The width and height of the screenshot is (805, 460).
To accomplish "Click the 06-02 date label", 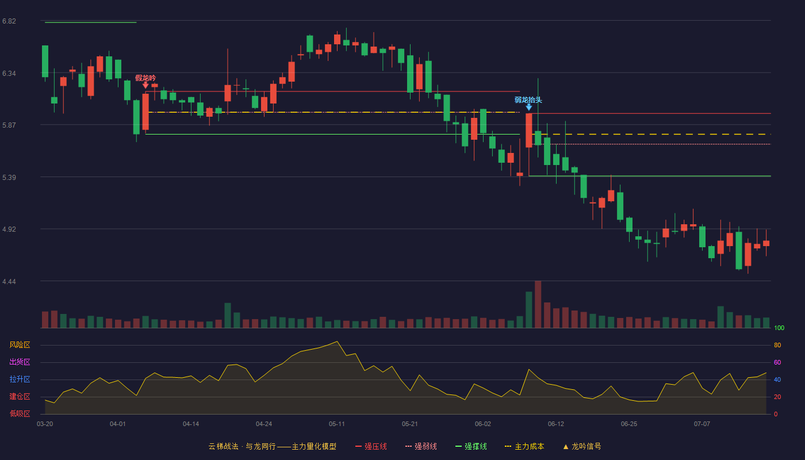I will point(483,424).
